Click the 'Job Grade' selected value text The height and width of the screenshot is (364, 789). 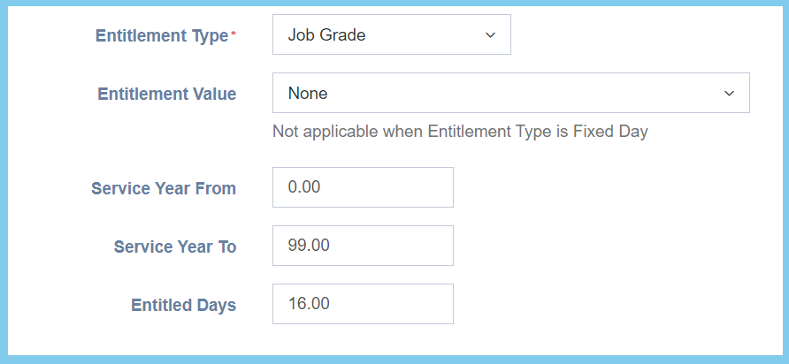click(x=326, y=35)
